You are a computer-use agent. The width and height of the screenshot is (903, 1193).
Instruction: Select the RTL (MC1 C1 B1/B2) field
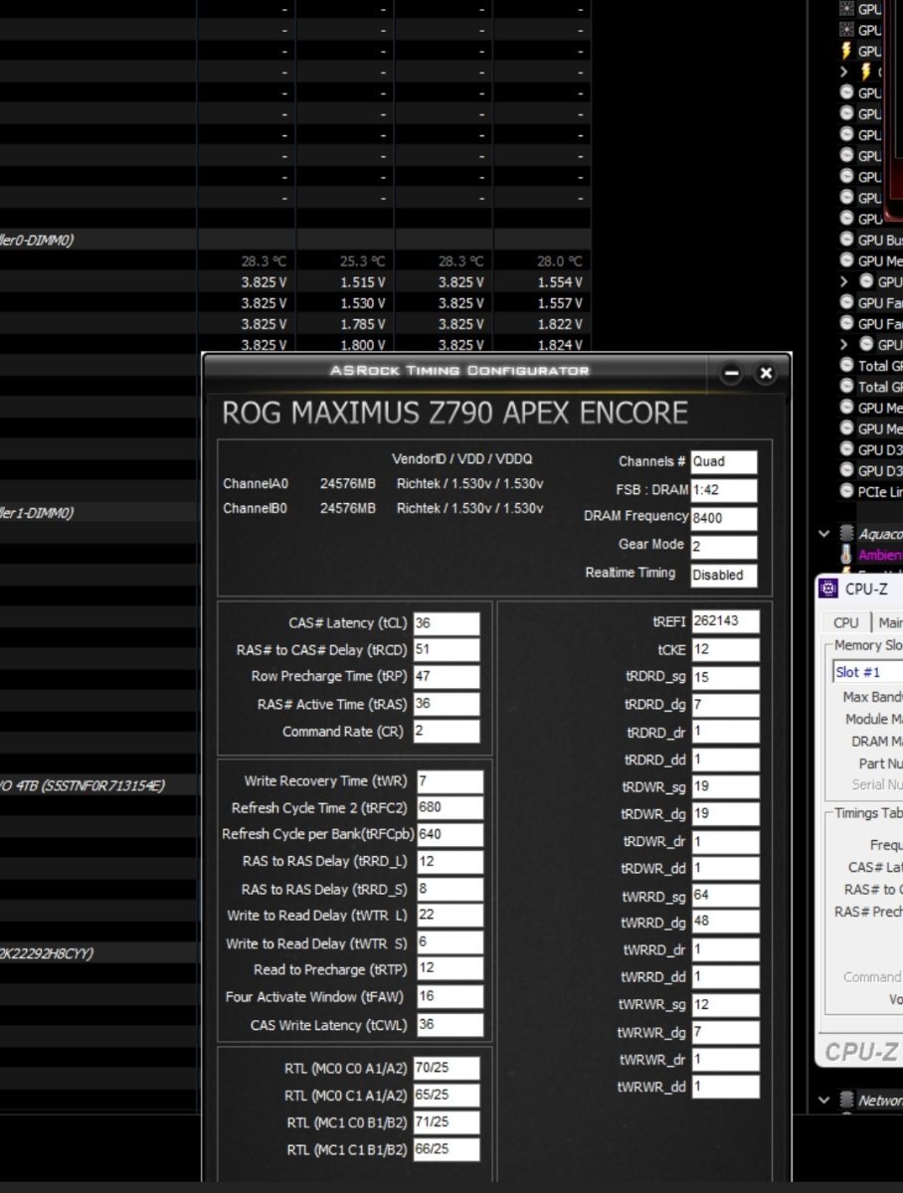tap(447, 1149)
